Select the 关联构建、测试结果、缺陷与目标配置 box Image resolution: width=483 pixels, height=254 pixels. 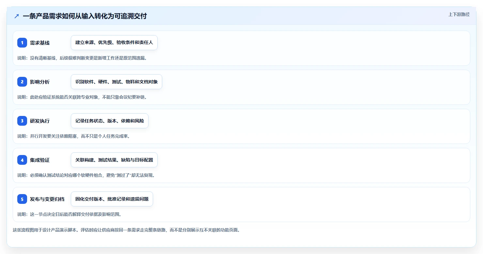[x=114, y=160]
